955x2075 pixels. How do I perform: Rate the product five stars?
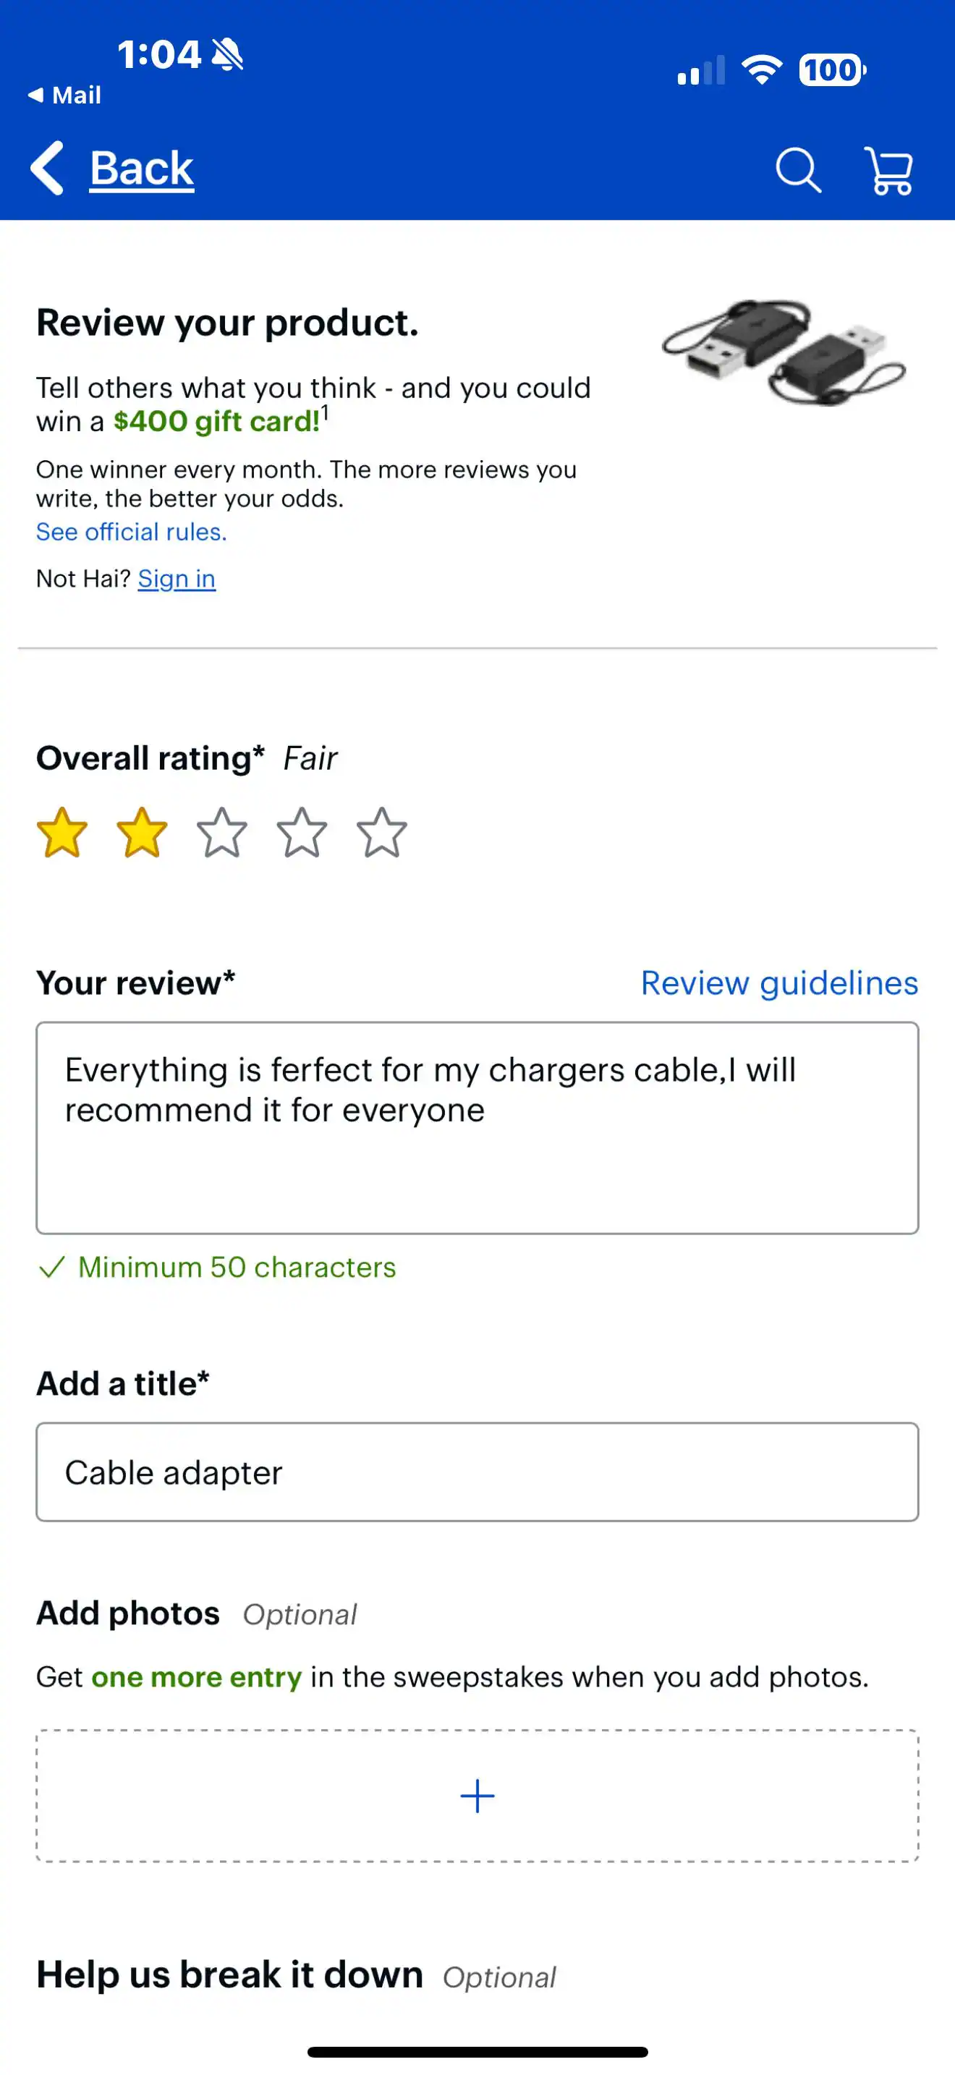point(380,833)
